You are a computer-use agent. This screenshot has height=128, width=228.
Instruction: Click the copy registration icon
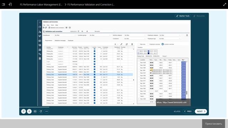pos(127,44)
